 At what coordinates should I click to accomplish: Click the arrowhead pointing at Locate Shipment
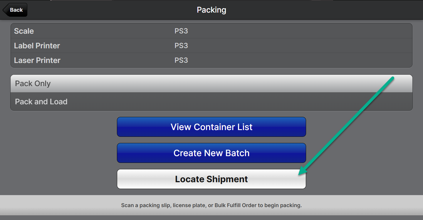(x=302, y=172)
